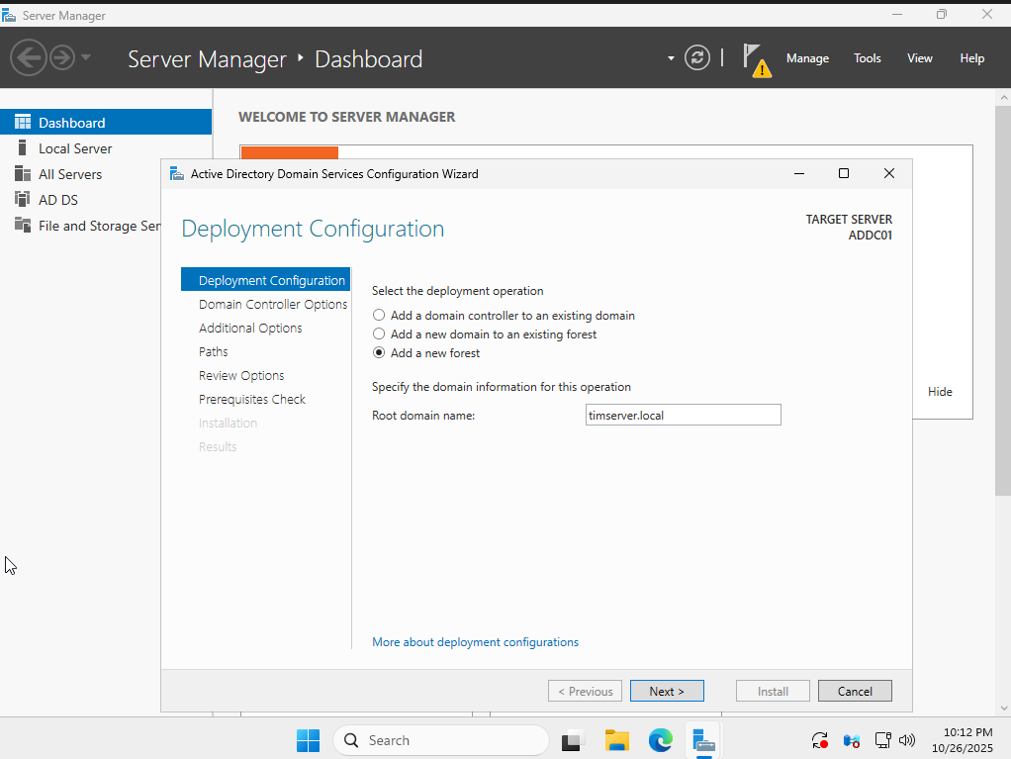Viewport: 1011px width, 759px height.
Task: Open Microsoft Edge from the taskbar
Action: click(x=660, y=740)
